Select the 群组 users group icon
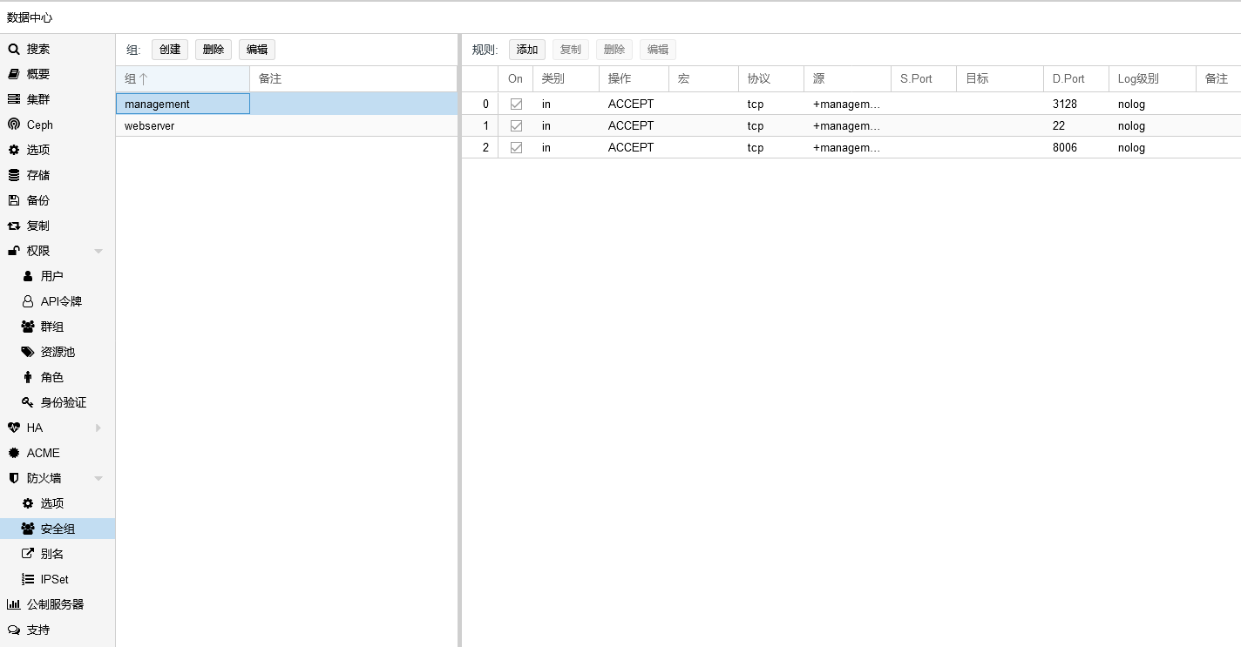The height and width of the screenshot is (647, 1241). pos(28,327)
